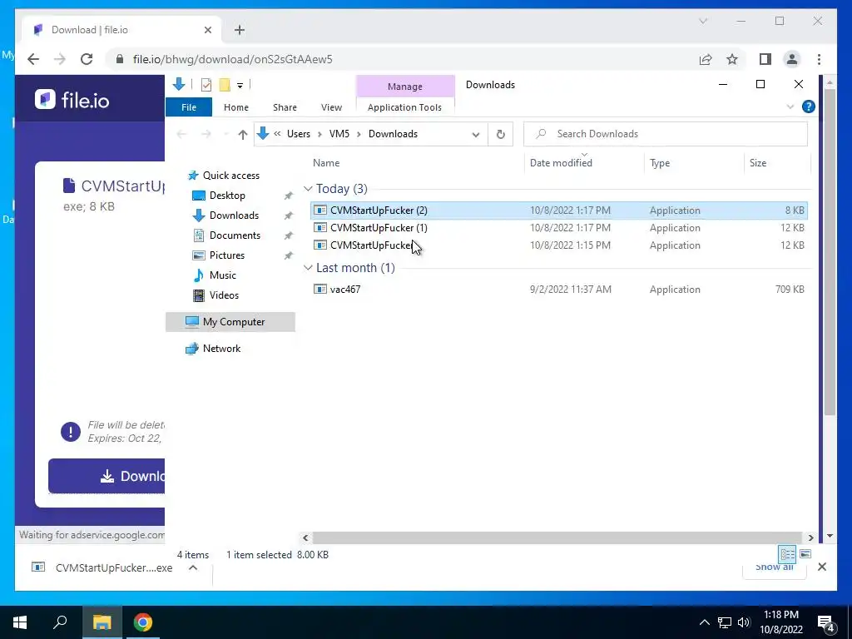Collapse the Today (3) group
The image size is (852, 639).
[308, 189]
